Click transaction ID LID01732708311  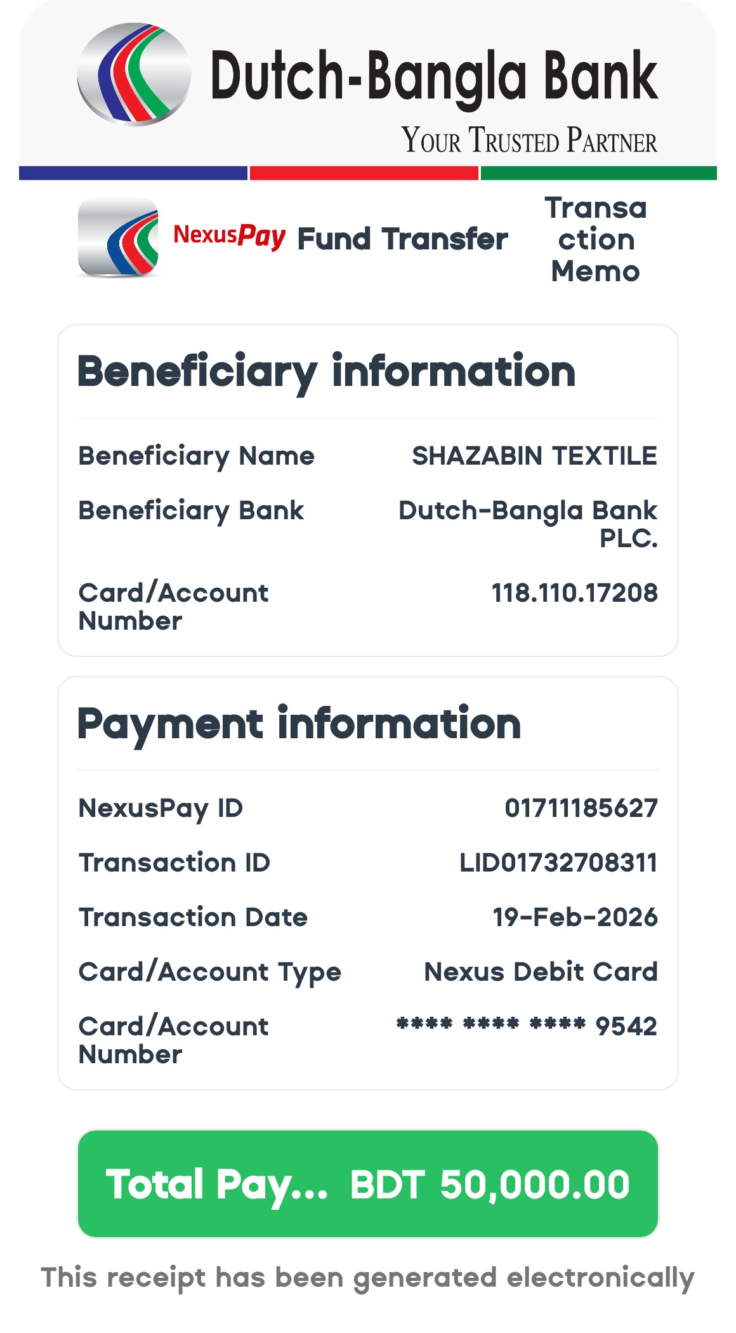click(558, 863)
